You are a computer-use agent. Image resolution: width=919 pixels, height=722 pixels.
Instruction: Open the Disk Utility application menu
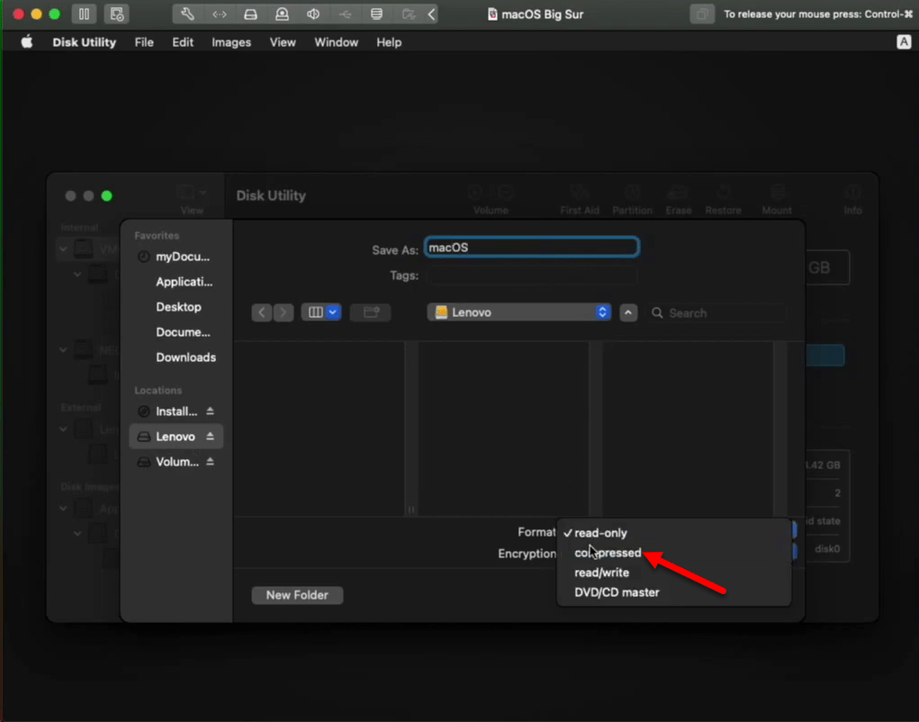click(x=85, y=42)
